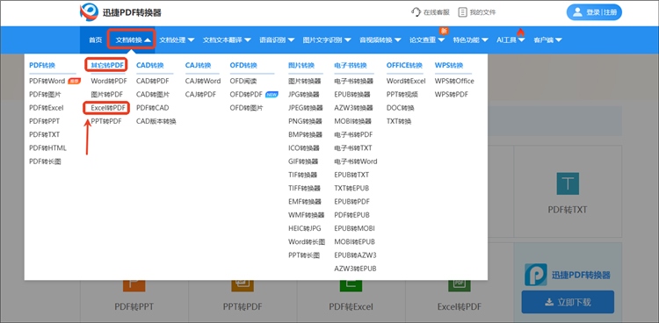Open the PDF转CAD link
This screenshot has width=659, height=323.
[153, 108]
